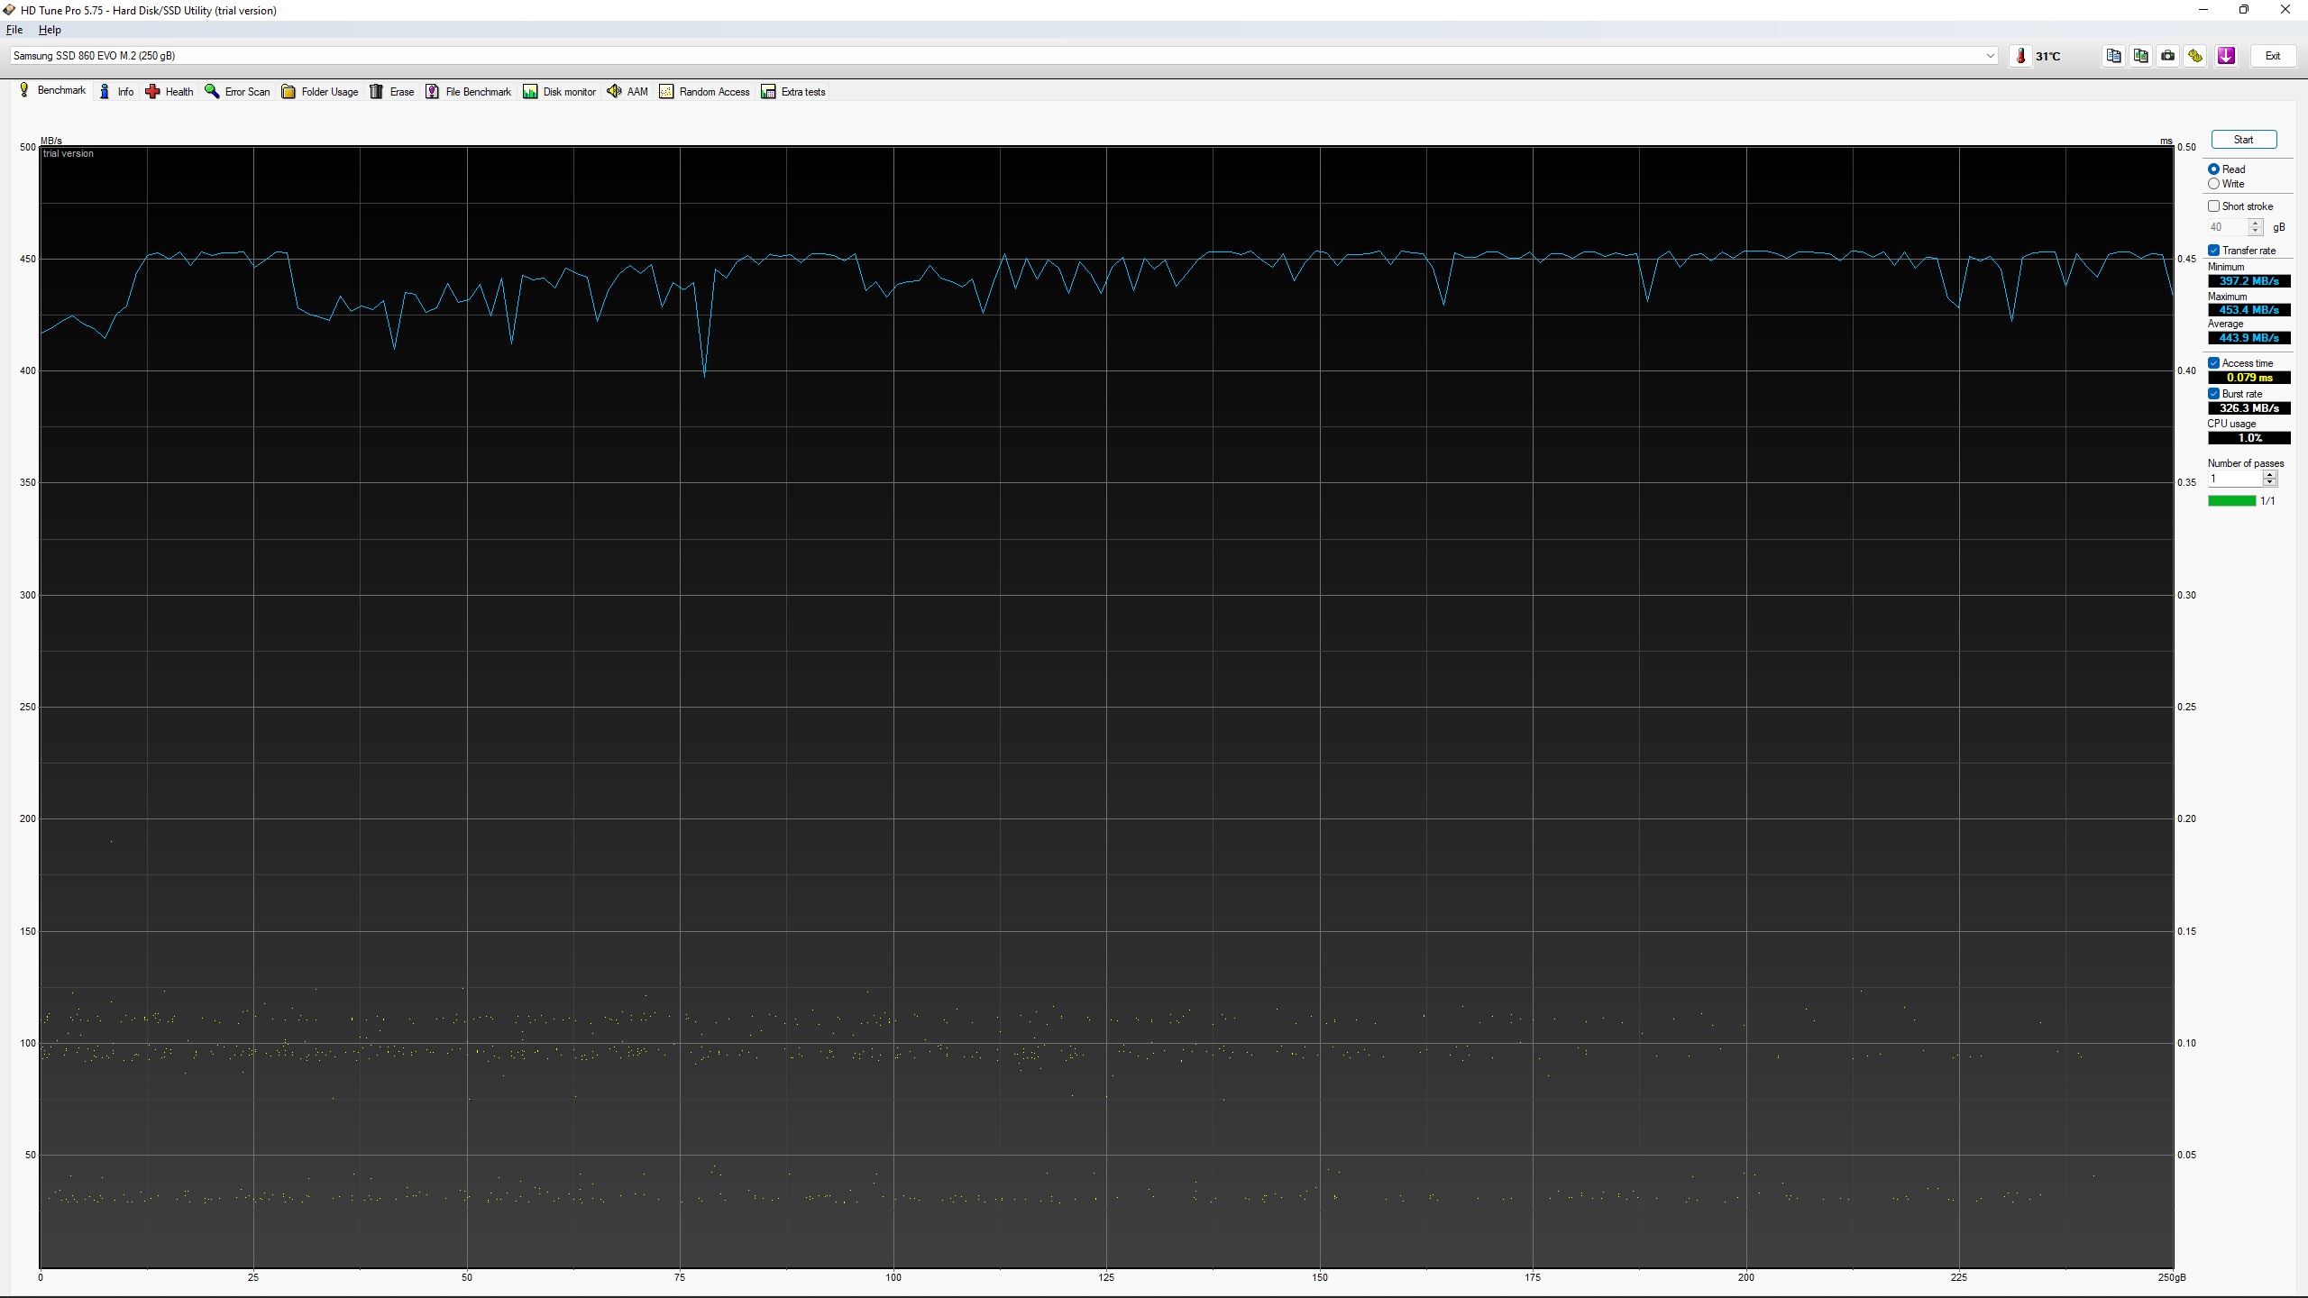Select the Write radio button
Image resolution: width=2308 pixels, height=1298 pixels.
point(2213,184)
